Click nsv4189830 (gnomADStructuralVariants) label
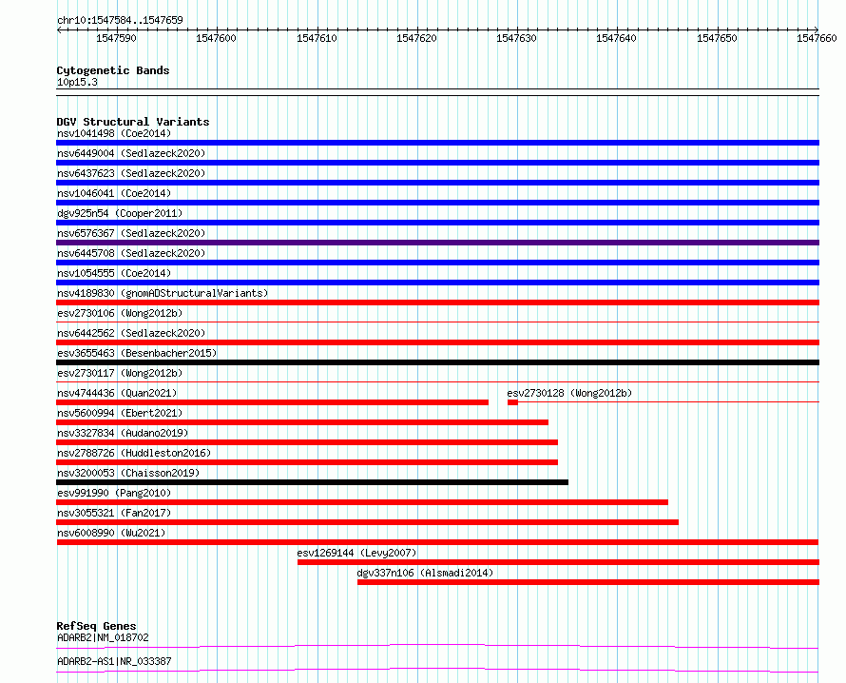Viewport: 846px width, 683px height. tap(163, 293)
